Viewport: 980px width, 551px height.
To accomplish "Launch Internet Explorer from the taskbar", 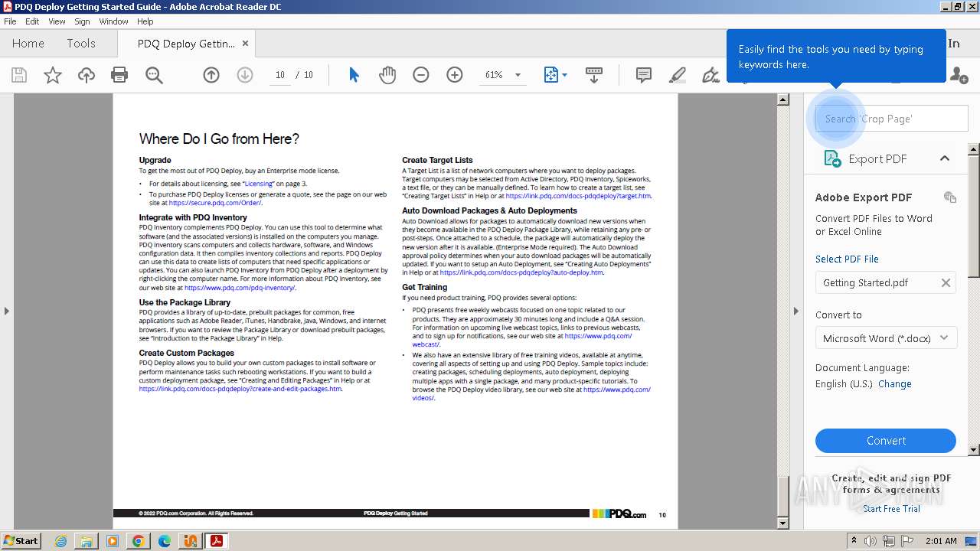I will click(61, 541).
